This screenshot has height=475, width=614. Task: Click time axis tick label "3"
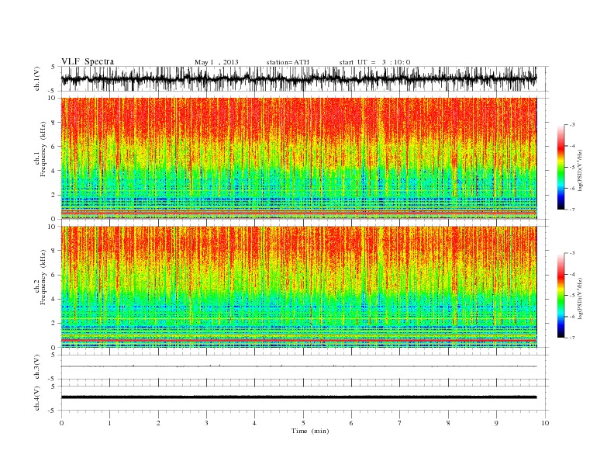tap(206, 423)
